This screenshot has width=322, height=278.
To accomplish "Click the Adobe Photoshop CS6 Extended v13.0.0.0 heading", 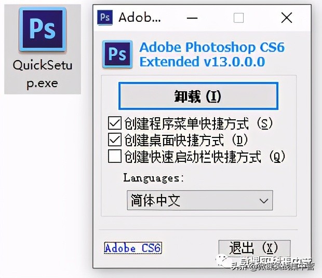I will [212, 54].
